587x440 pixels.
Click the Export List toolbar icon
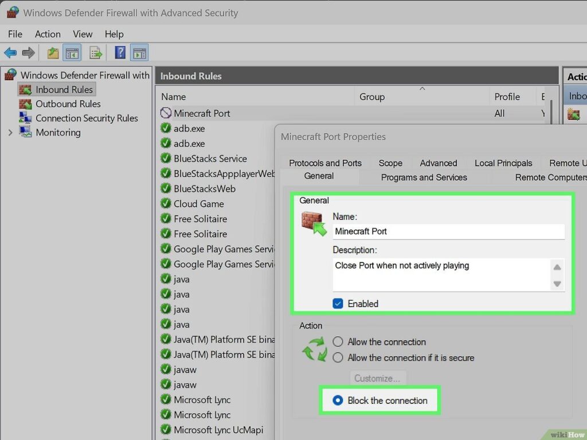pyautogui.click(x=96, y=53)
